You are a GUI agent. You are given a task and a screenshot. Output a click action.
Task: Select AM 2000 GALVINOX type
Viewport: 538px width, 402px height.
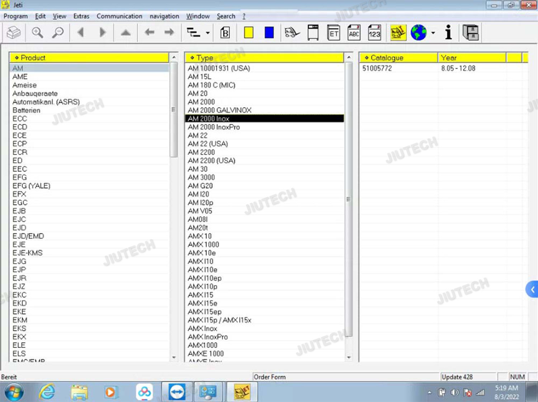pos(265,110)
